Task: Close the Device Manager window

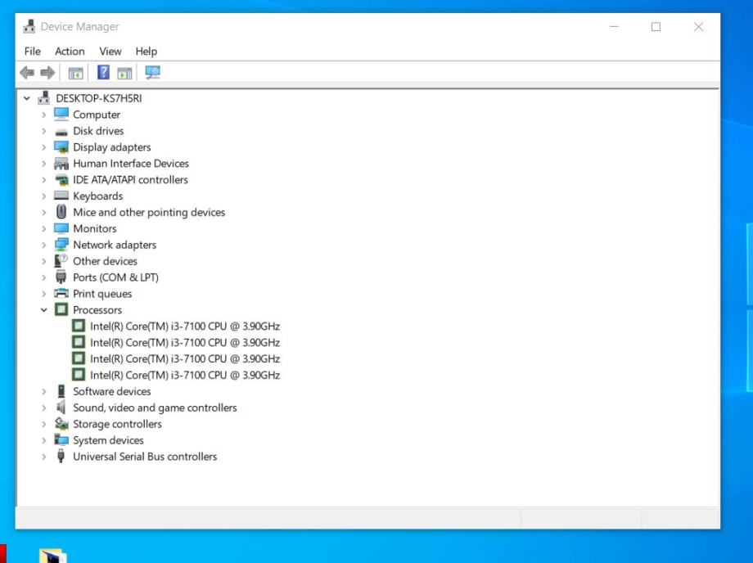Action: click(699, 27)
